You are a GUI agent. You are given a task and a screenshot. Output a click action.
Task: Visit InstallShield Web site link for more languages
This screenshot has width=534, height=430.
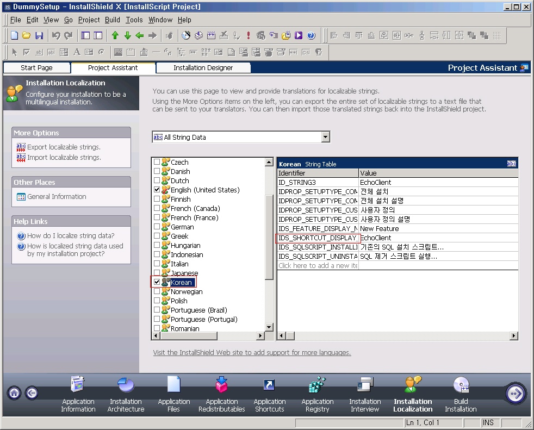pyautogui.click(x=252, y=352)
